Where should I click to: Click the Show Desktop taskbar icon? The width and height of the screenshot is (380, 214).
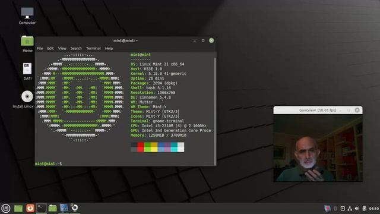[x=18, y=208]
